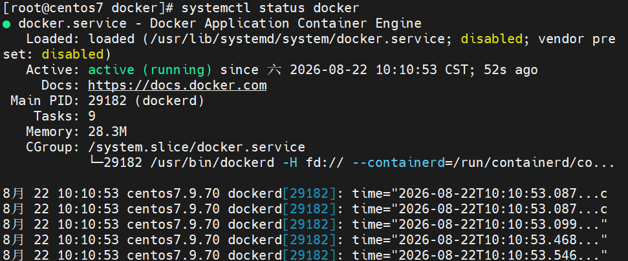The image size is (628, 261).
Task: Click the '52s ago' text
Action: (x=511, y=70)
